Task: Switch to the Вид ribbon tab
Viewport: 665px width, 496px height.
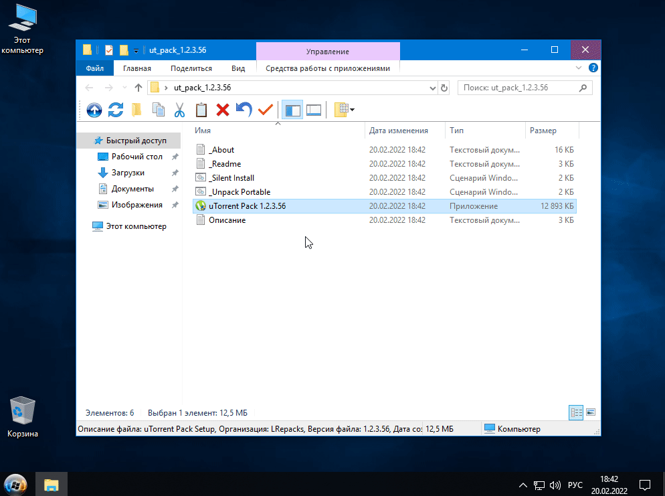Action: point(238,68)
